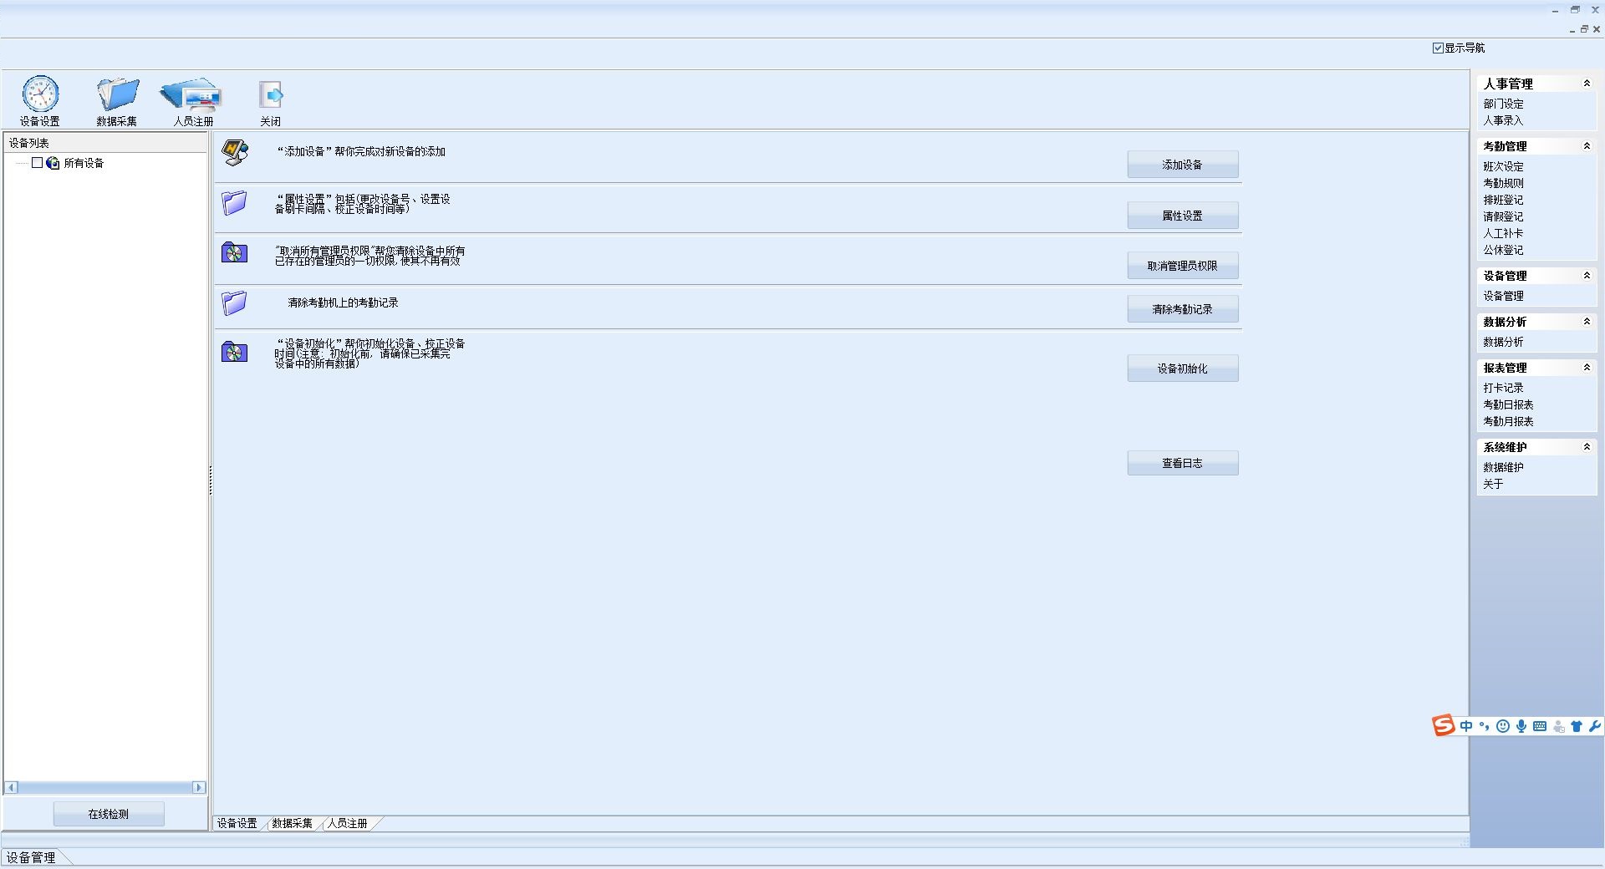Toggle the punctuation mode icon in the IME bar
The image size is (1605, 869).
click(1485, 726)
